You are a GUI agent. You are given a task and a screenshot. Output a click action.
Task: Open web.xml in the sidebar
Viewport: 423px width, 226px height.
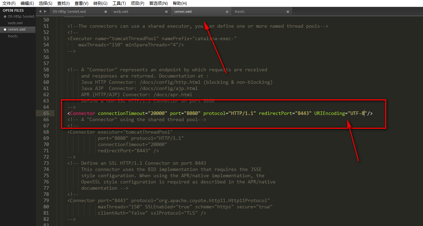pos(15,23)
